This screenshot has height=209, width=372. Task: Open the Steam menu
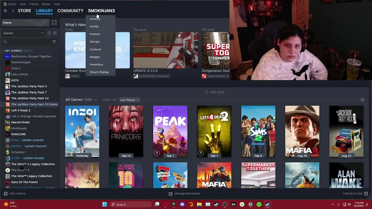12,4
